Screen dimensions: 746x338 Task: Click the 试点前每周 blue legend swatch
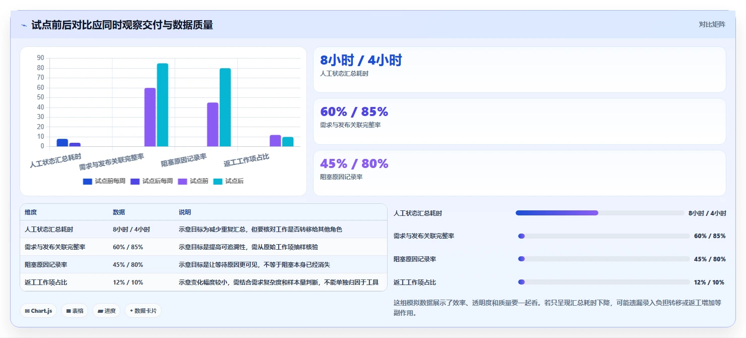[88, 182]
